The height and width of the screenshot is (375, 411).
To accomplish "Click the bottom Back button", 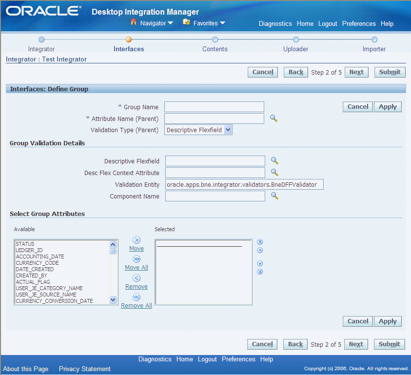I will click(295, 344).
